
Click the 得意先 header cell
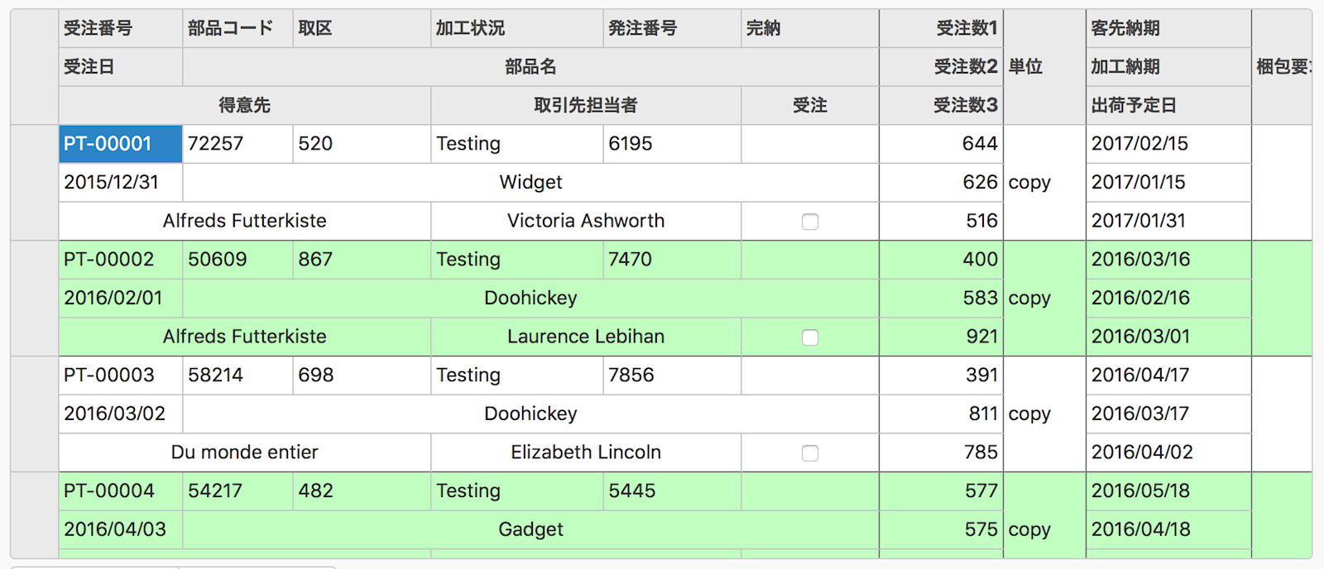coord(245,105)
